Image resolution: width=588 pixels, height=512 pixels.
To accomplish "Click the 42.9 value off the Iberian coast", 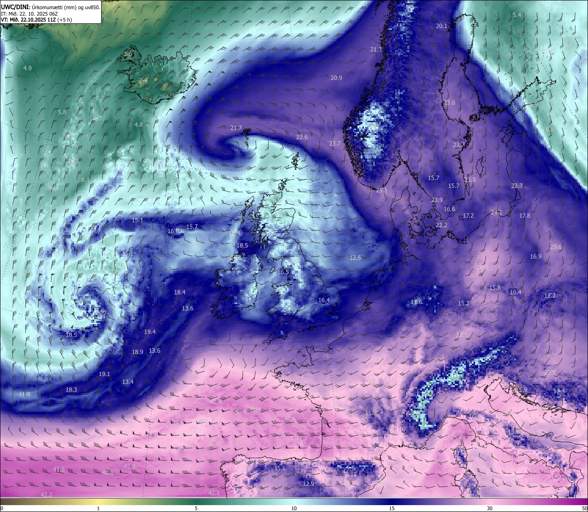I will coord(130,466).
